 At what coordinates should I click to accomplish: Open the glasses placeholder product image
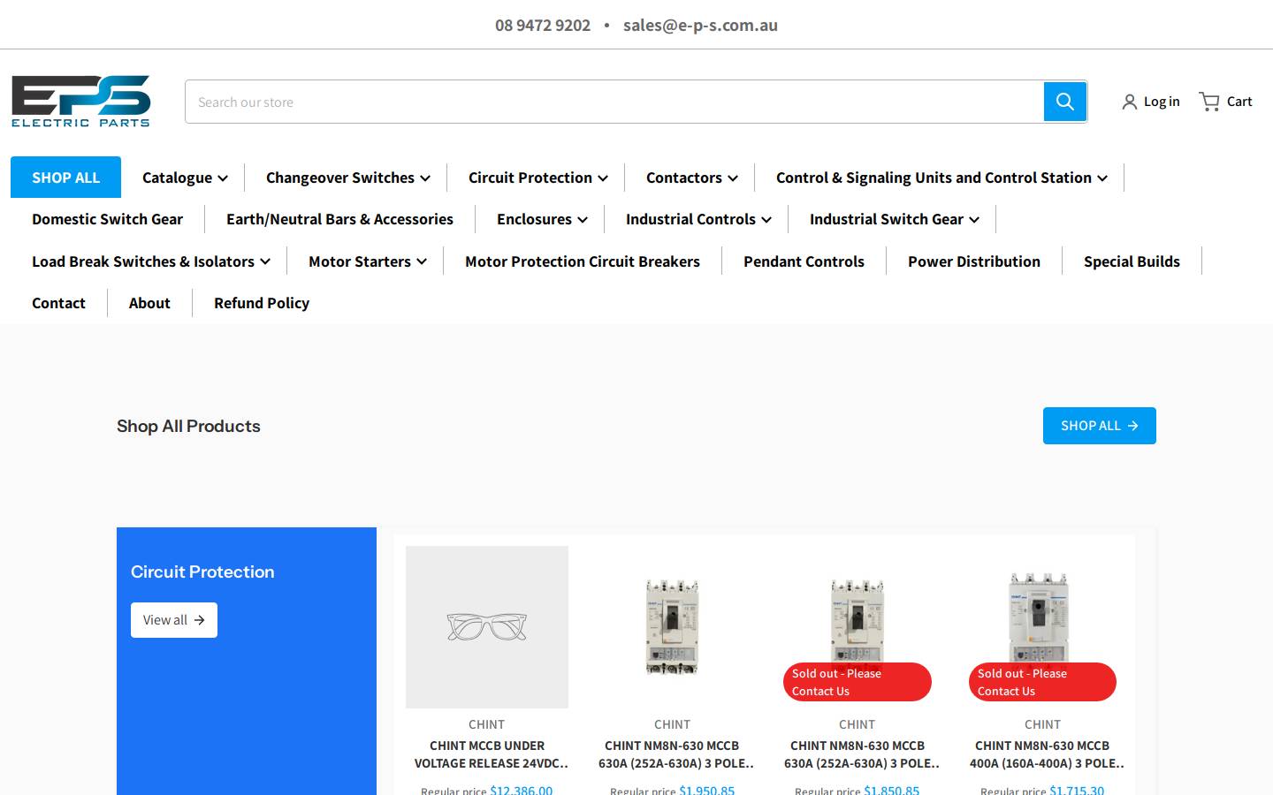point(487,627)
